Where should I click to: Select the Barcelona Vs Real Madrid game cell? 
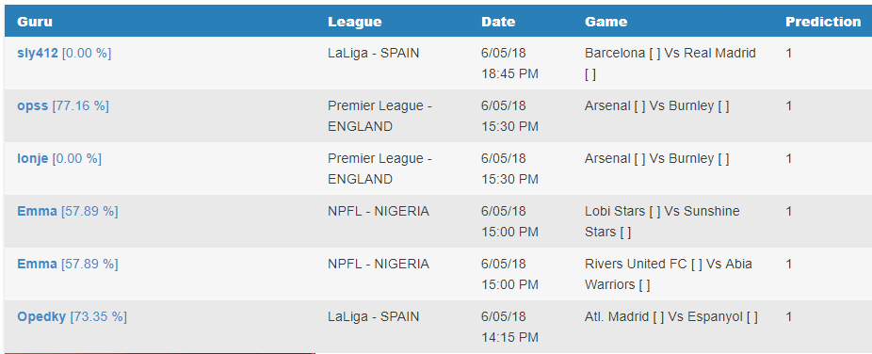coord(670,63)
